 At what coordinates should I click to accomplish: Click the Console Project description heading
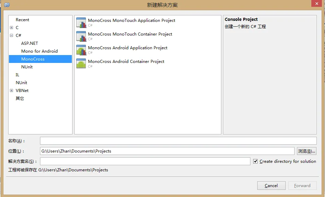point(241,19)
